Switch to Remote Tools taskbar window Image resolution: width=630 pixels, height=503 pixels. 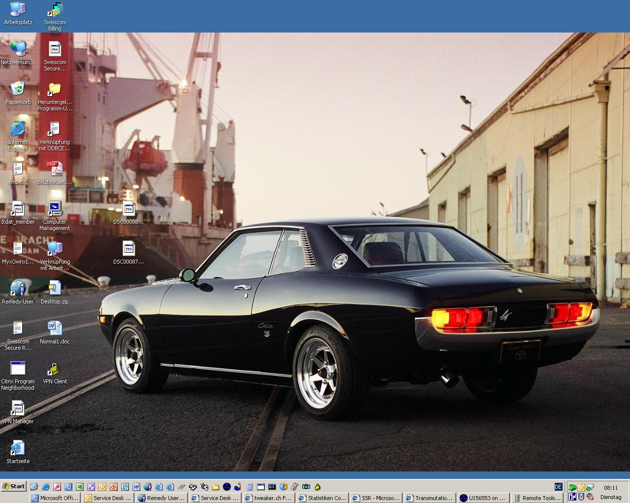537,498
